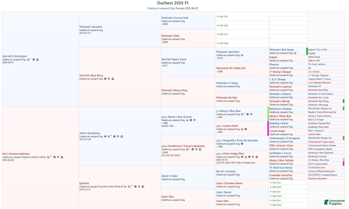Click health heart icon for Hur's Duchess Kathleen
Viewport: 349px width, 209px height.
58,157
